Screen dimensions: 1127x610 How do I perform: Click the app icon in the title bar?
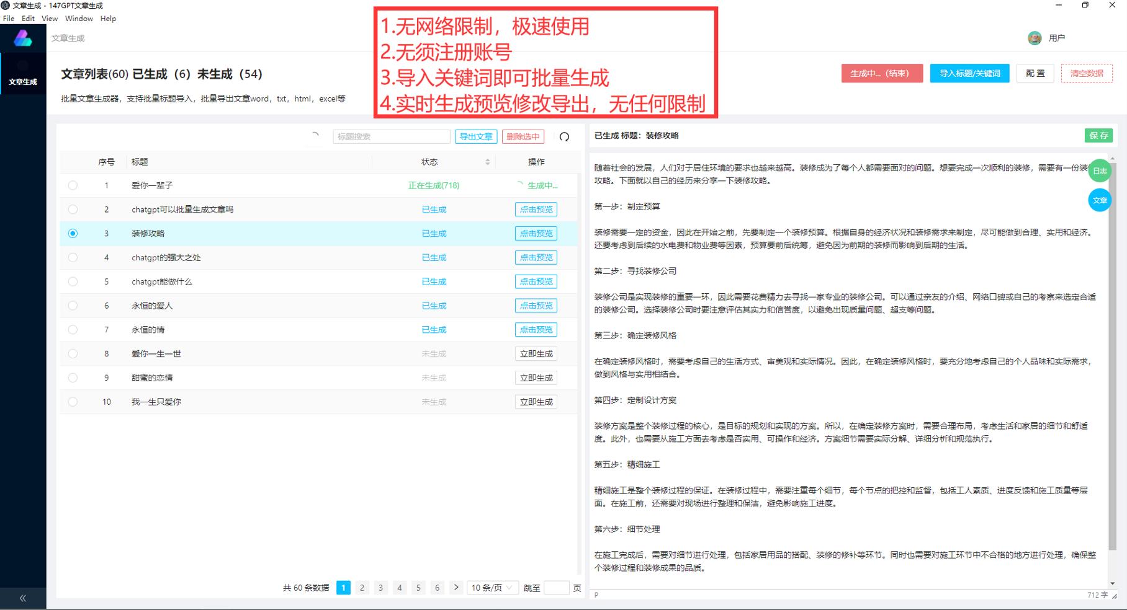click(x=6, y=6)
